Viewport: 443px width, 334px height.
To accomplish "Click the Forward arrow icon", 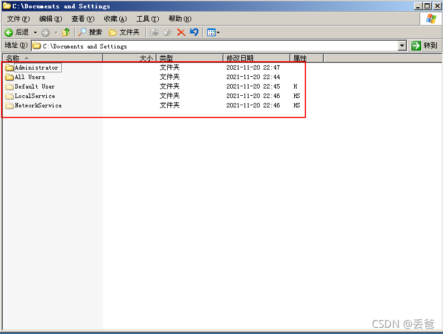I will [45, 32].
